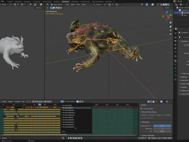Screen dimensions: 189x142
Task: Select the pan hand gizmo in viewport
Action: 170,26
